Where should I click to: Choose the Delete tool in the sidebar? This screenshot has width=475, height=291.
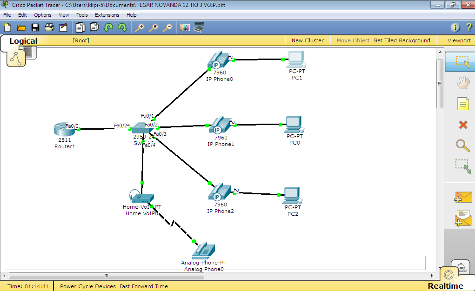463,125
